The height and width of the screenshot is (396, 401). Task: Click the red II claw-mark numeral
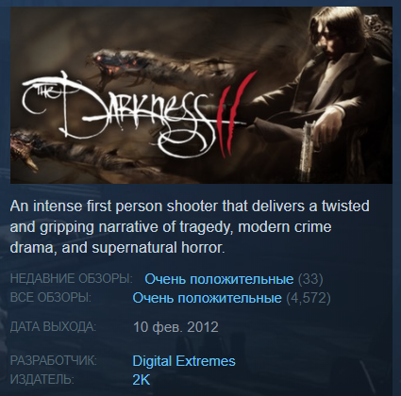(x=236, y=115)
